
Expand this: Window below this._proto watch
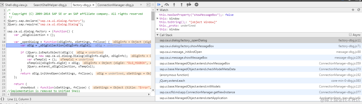157,29
